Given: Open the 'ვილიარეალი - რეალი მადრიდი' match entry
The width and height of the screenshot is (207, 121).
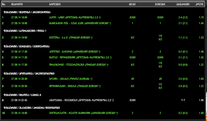Looking at the screenshot, I should pos(84,113).
